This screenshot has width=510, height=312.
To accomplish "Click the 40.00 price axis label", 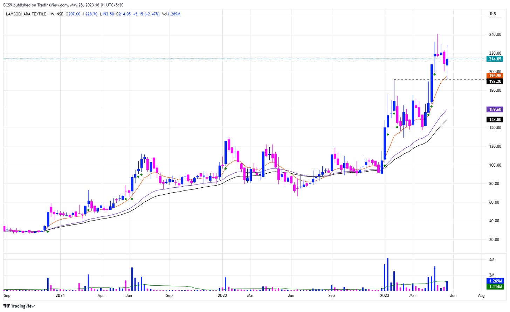I will click(x=494, y=221).
